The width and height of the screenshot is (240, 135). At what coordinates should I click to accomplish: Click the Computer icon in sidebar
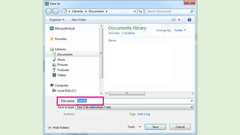pyautogui.click(x=52, y=85)
